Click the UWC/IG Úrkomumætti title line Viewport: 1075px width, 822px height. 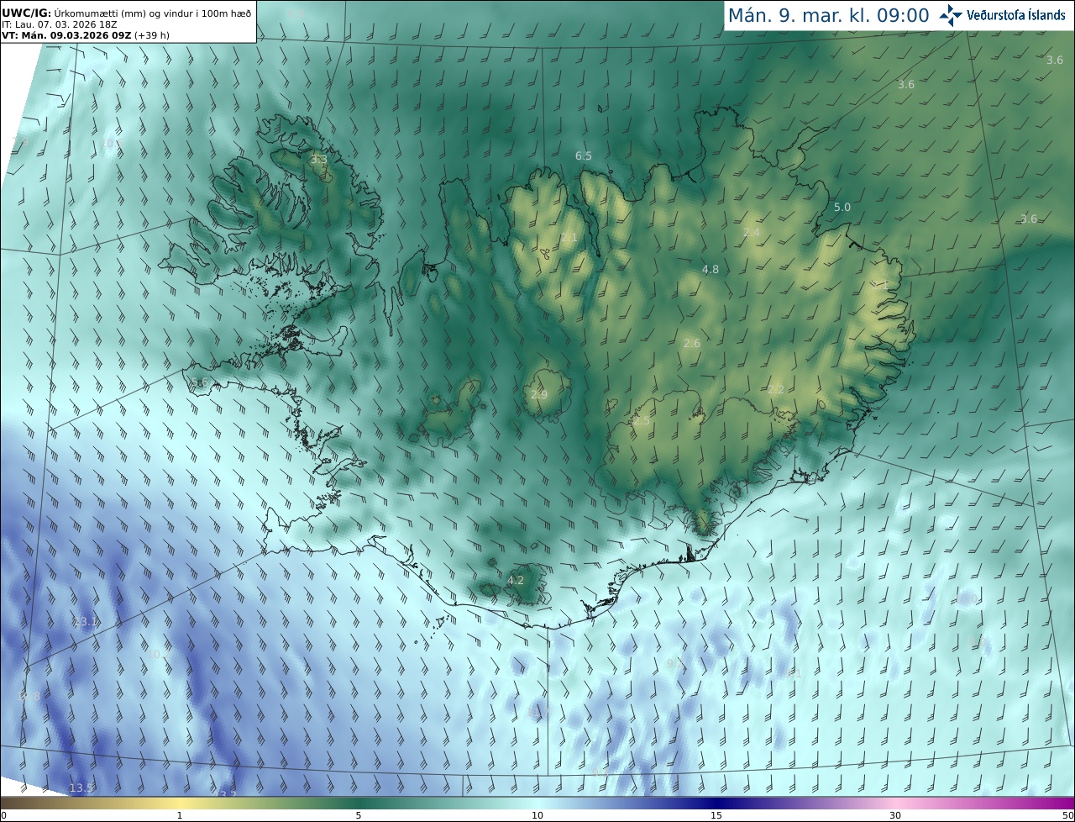pyautogui.click(x=126, y=13)
